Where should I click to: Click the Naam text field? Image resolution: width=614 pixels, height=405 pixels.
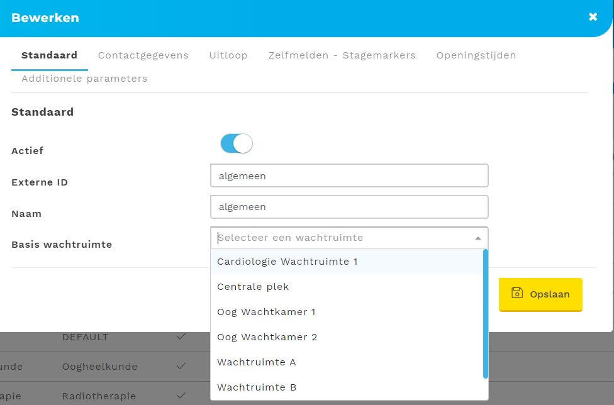[349, 207]
